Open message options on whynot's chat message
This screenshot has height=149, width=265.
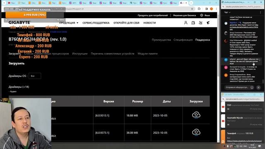(260, 60)
